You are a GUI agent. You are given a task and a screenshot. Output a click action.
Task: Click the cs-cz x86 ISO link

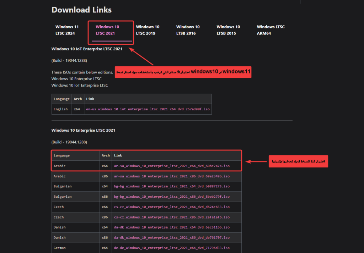click(x=172, y=217)
